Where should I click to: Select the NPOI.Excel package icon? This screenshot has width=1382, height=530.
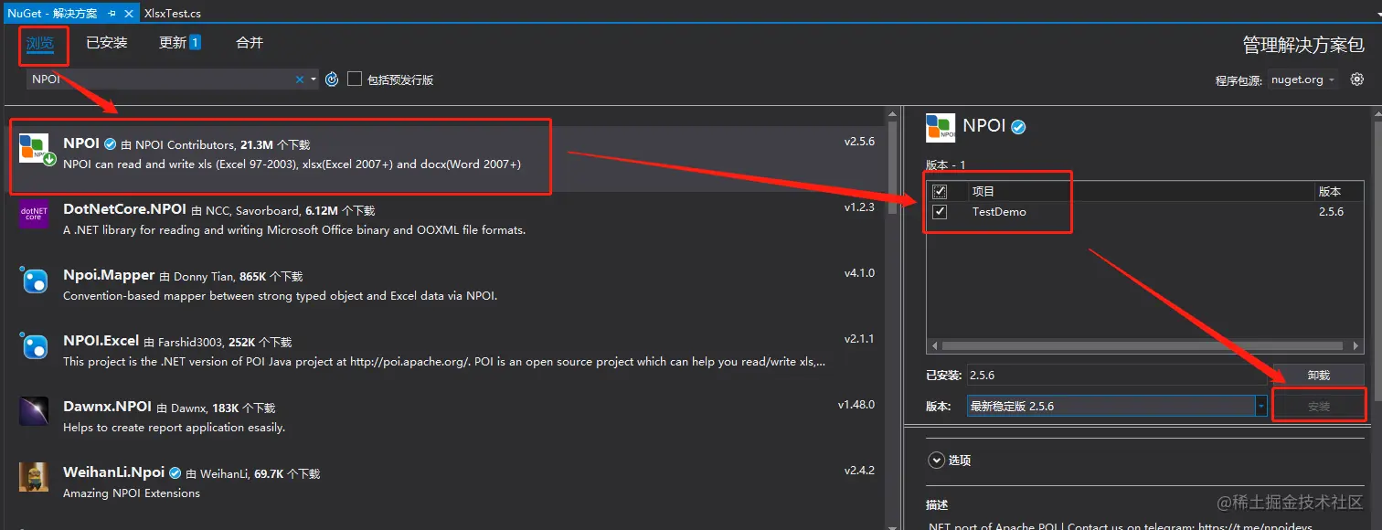pos(34,345)
